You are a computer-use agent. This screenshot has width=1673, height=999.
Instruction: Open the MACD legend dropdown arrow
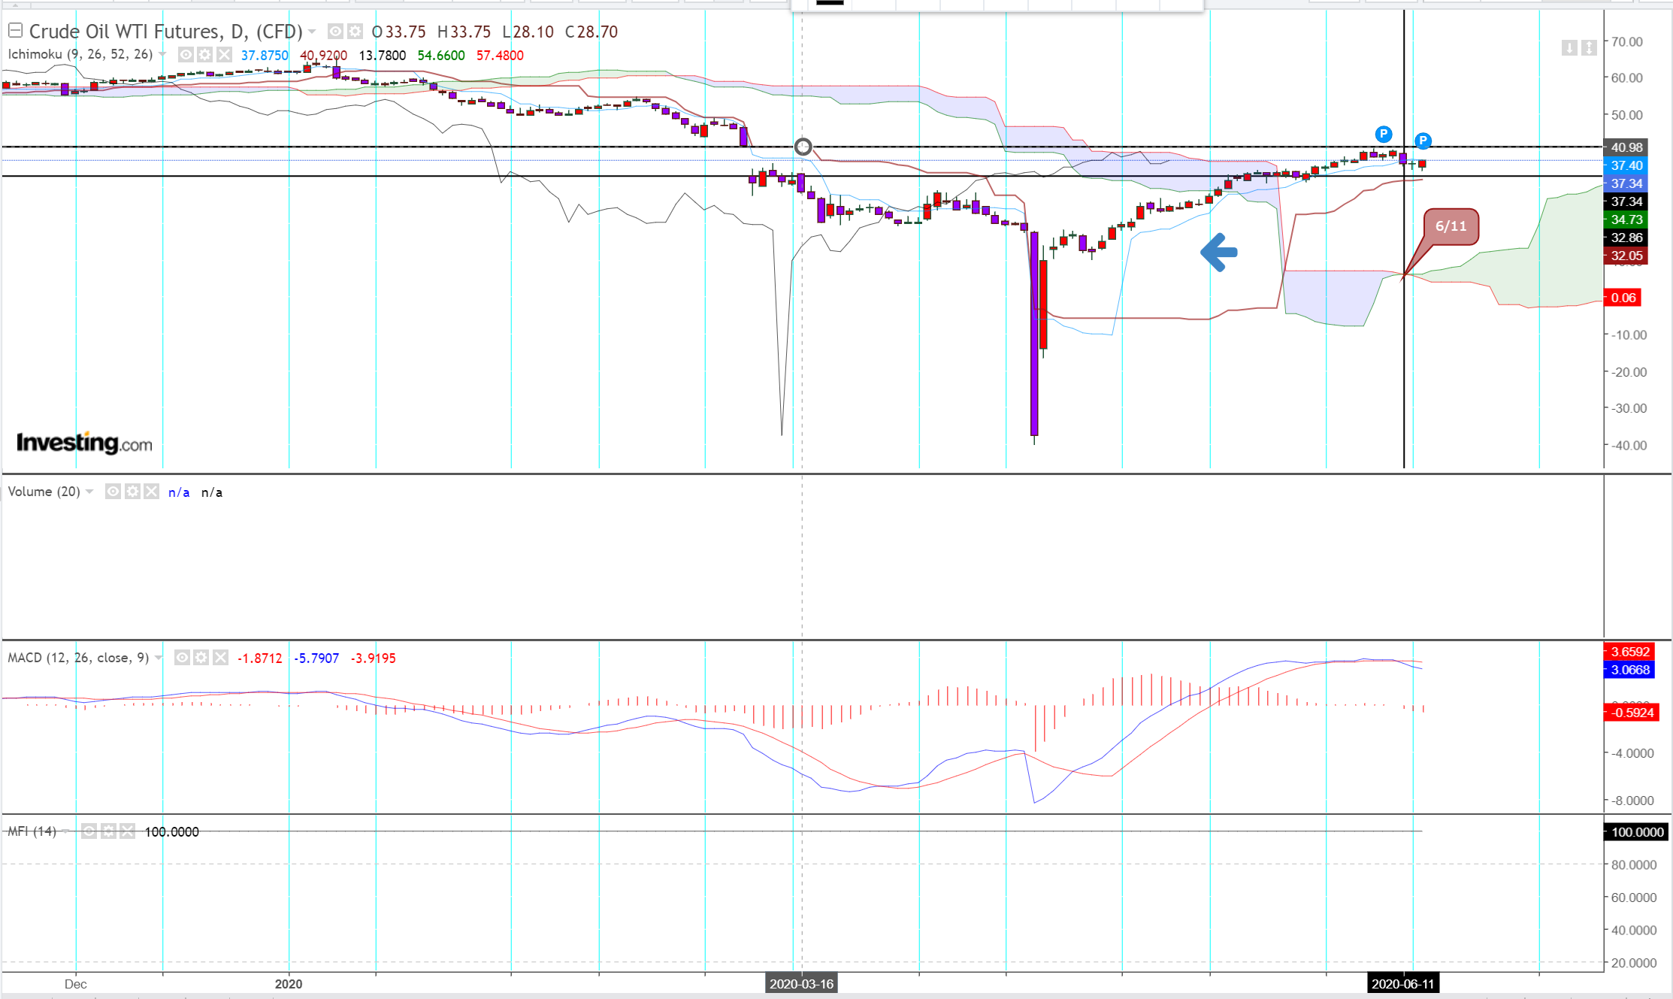tap(159, 658)
